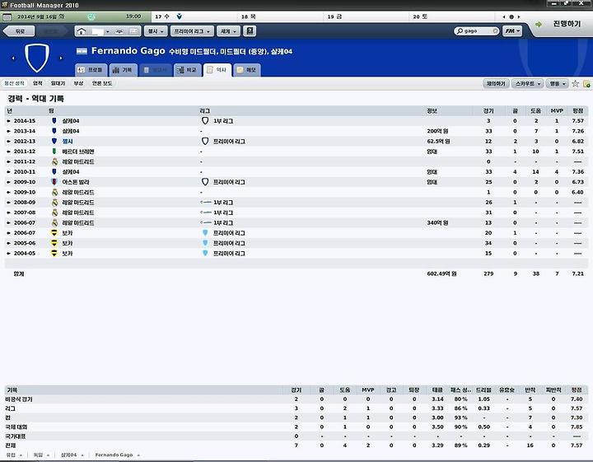Click the home icon in the navigation bar

[82, 31]
